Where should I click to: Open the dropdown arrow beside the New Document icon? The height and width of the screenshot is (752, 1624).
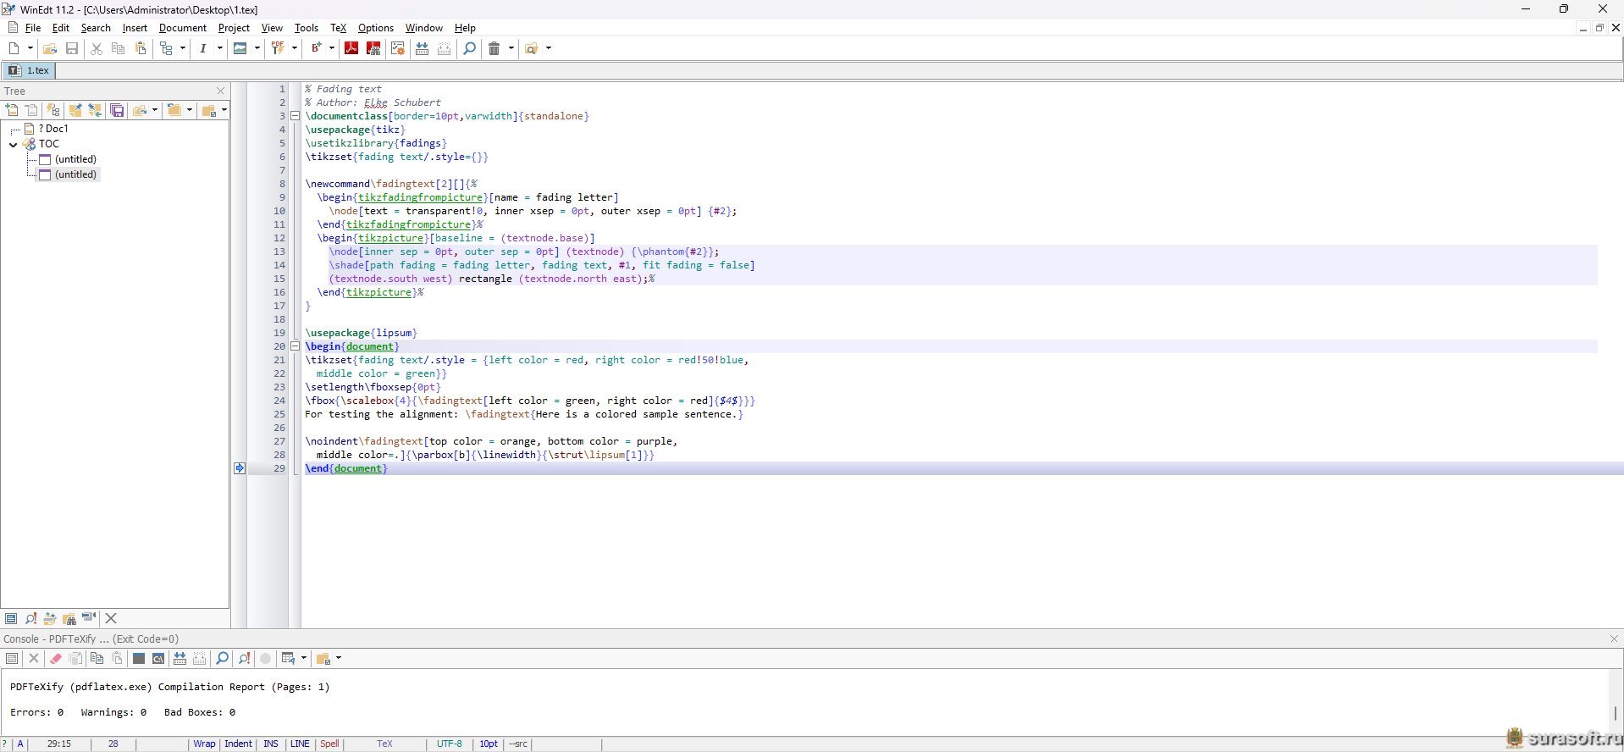30,48
